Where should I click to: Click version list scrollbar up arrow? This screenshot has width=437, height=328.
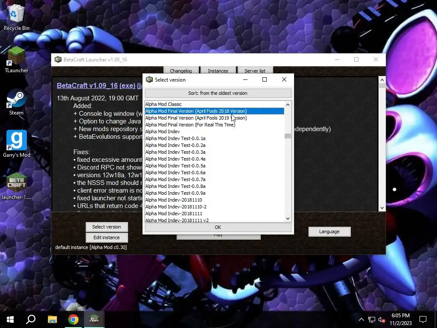point(288,105)
